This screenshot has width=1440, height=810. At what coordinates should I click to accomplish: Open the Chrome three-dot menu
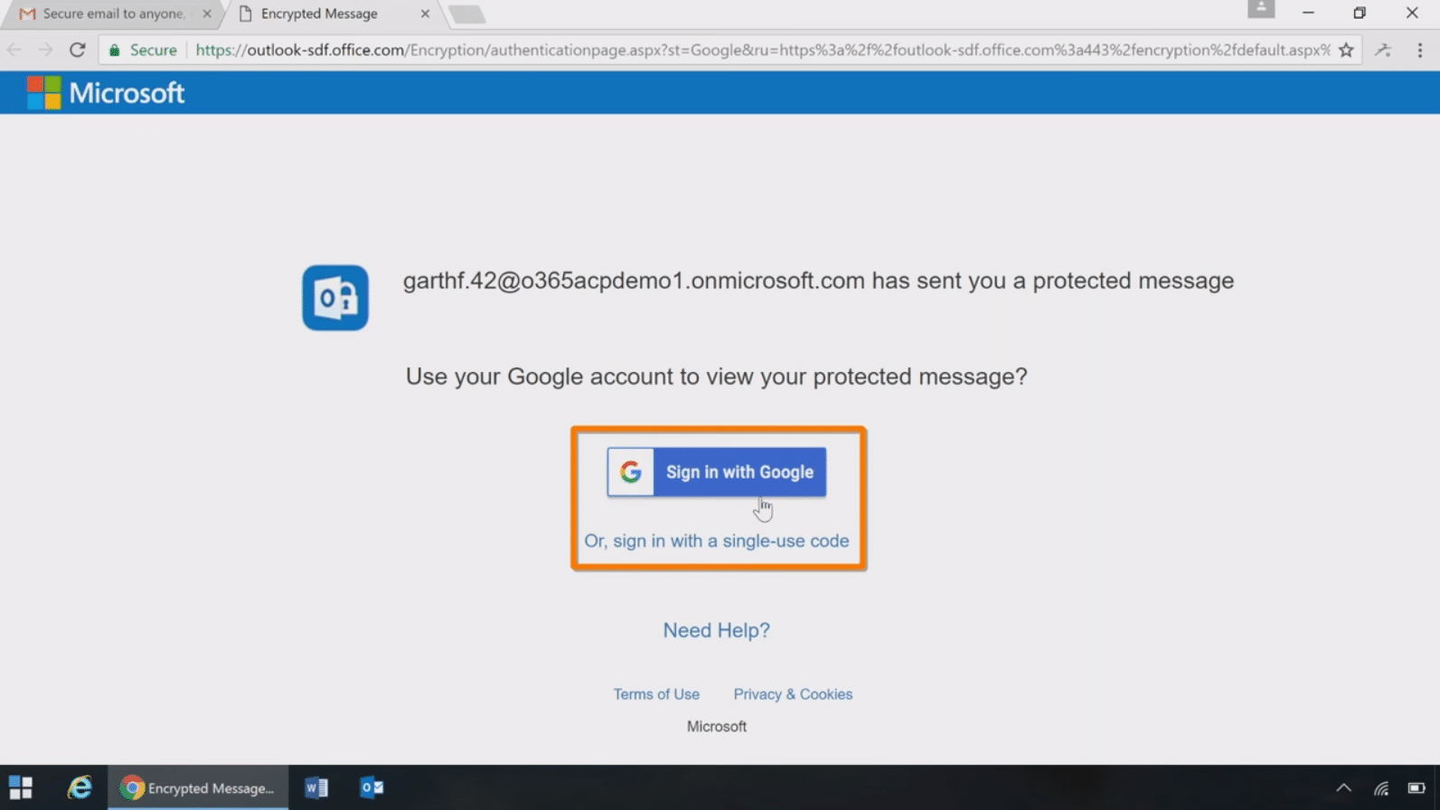(1420, 50)
